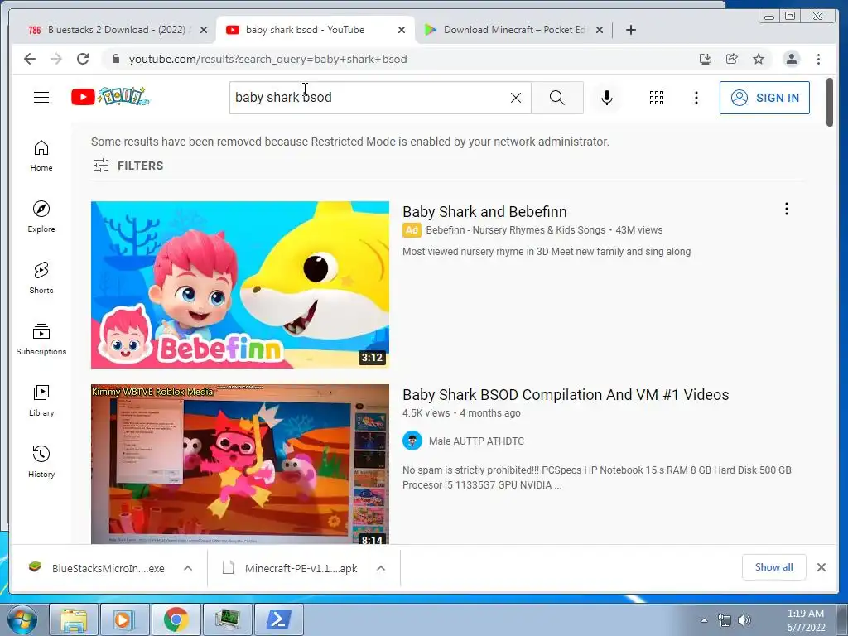Open Baby Shark and Bebefinn title
This screenshot has height=636, width=848.
point(484,211)
